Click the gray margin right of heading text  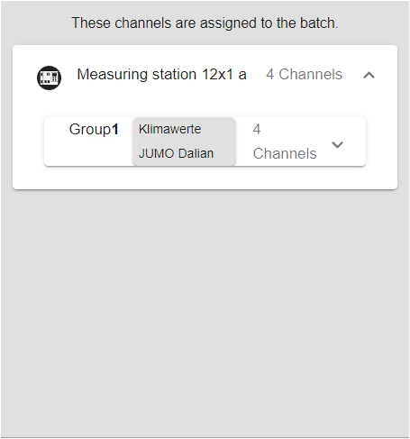coord(373,23)
